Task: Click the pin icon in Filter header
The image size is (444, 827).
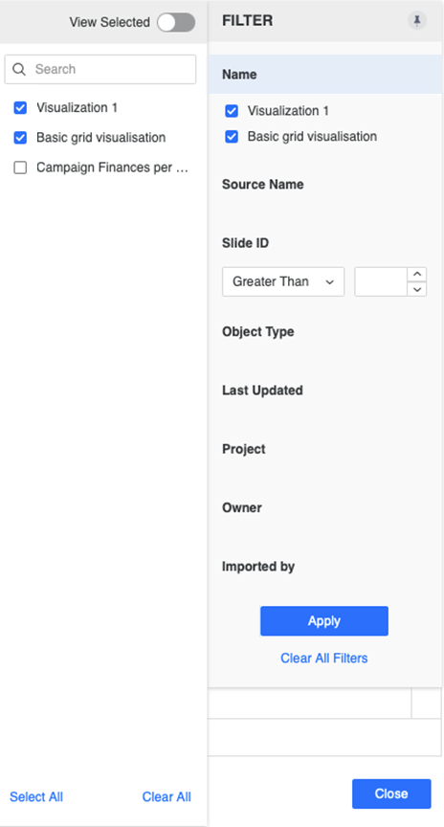Action: (416, 20)
